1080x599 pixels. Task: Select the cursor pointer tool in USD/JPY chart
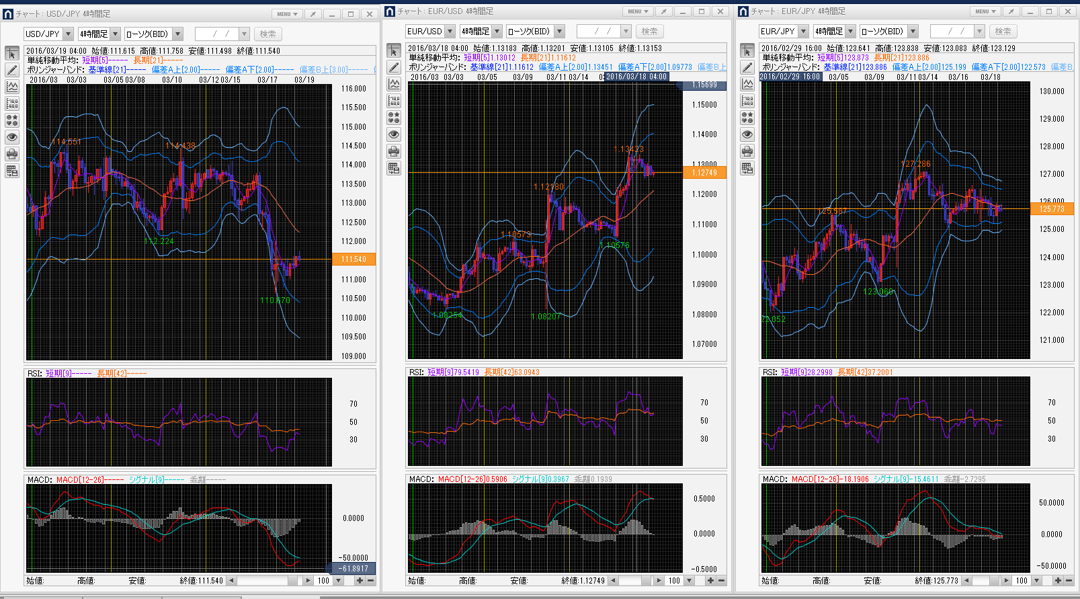(12, 54)
